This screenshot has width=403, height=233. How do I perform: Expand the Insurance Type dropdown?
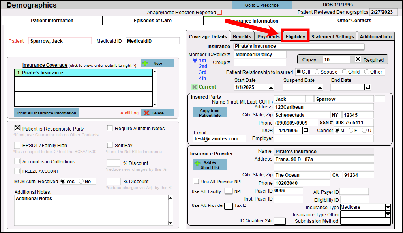(388, 207)
